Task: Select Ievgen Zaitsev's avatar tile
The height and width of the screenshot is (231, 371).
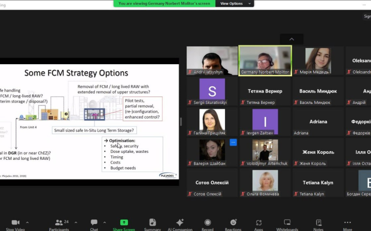Action: [x=265, y=122]
